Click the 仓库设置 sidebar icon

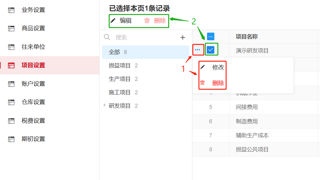click(x=11, y=102)
